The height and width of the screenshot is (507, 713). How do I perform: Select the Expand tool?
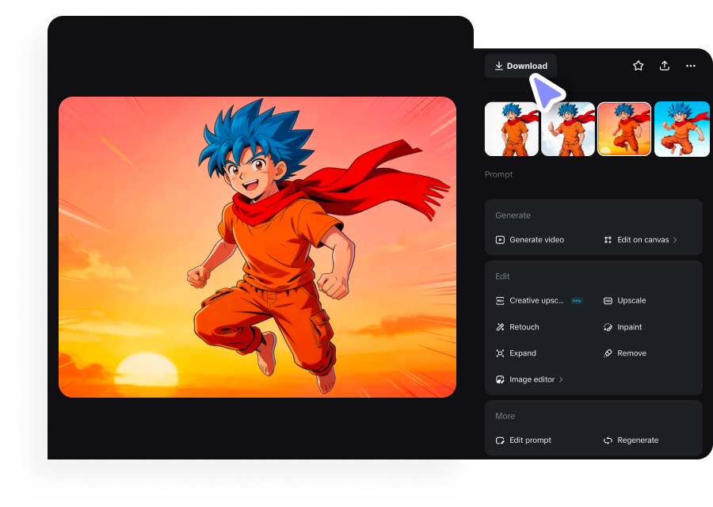click(522, 353)
